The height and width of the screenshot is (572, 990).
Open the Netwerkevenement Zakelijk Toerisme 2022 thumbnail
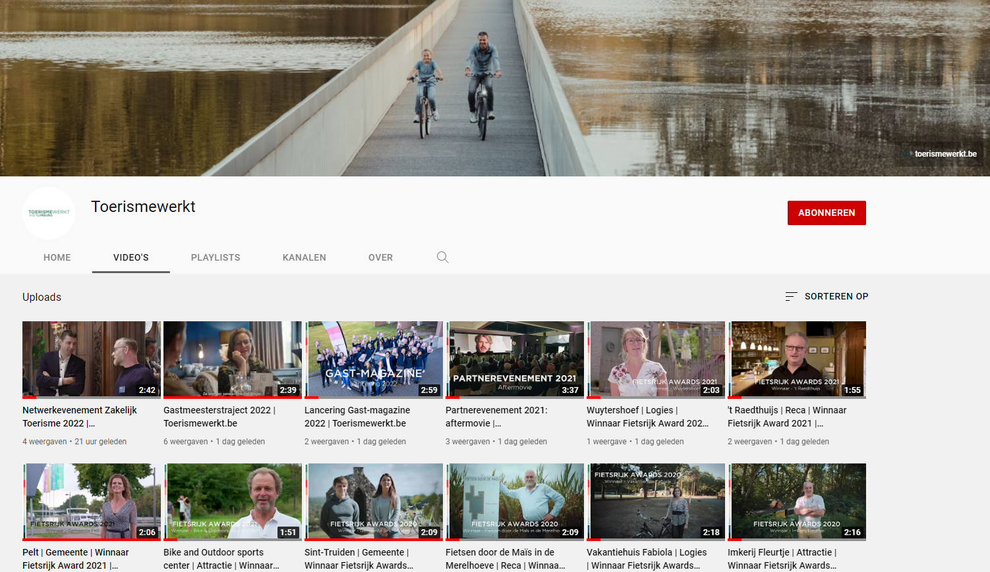pos(92,360)
